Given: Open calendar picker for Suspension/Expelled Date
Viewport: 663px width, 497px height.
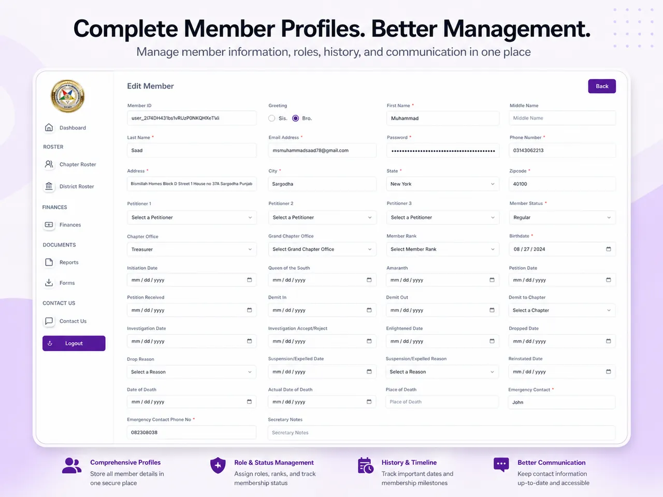Looking at the screenshot, I should [369, 372].
